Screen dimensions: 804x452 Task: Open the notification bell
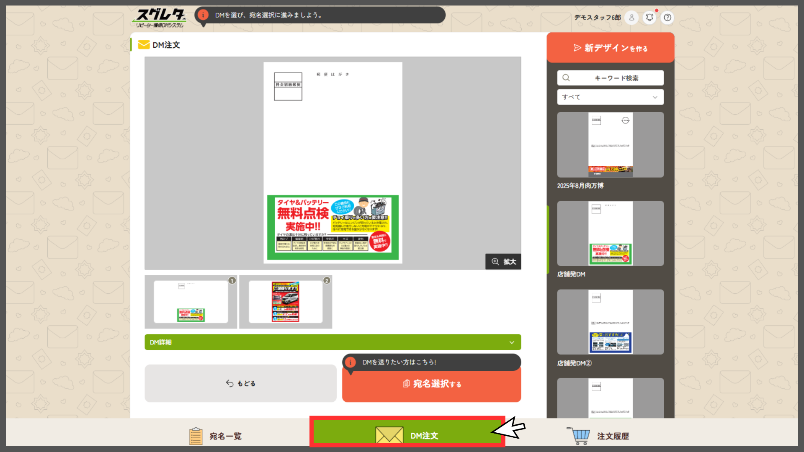[649, 18]
